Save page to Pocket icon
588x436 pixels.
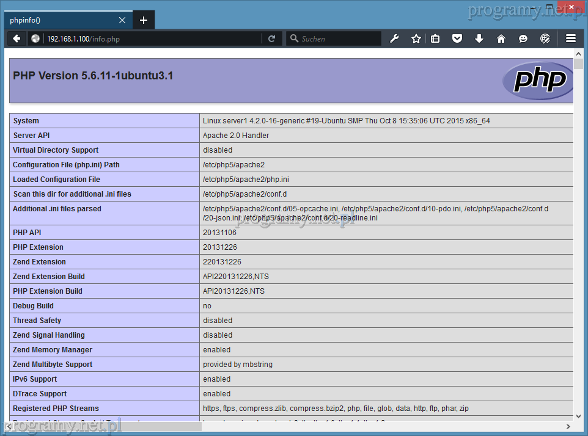457,38
